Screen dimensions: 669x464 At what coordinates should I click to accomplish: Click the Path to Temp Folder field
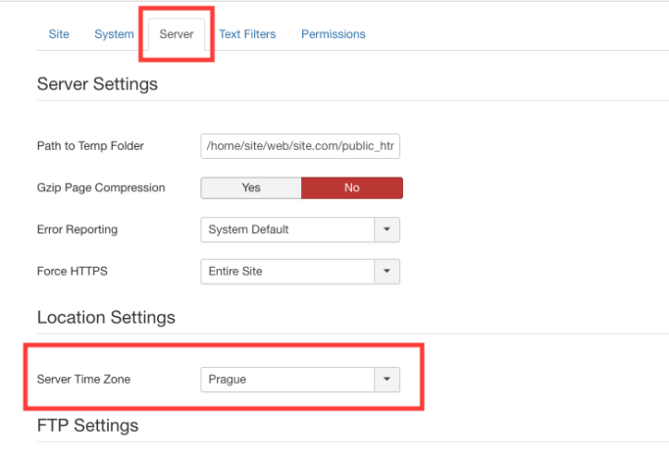[300, 146]
